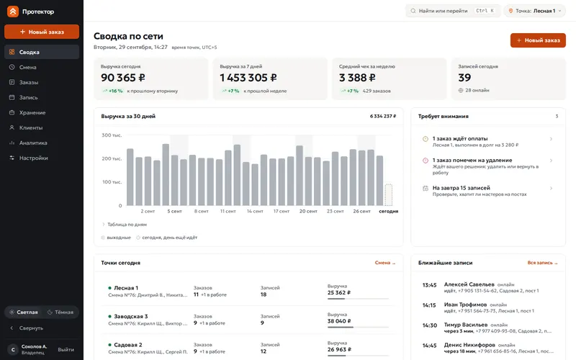
Task: Click the Аналитика bar-chart icon
Action: (12, 143)
